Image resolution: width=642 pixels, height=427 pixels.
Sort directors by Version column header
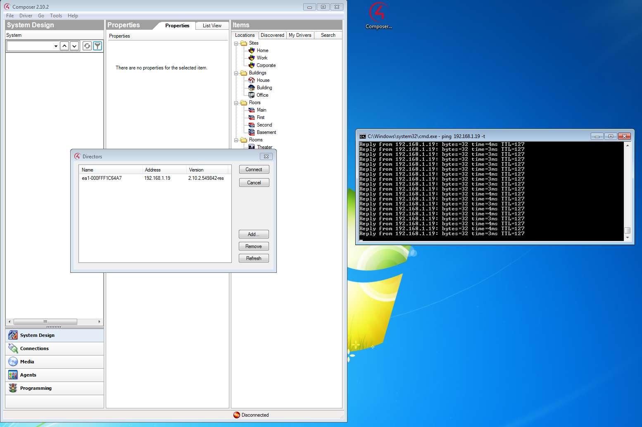click(207, 170)
